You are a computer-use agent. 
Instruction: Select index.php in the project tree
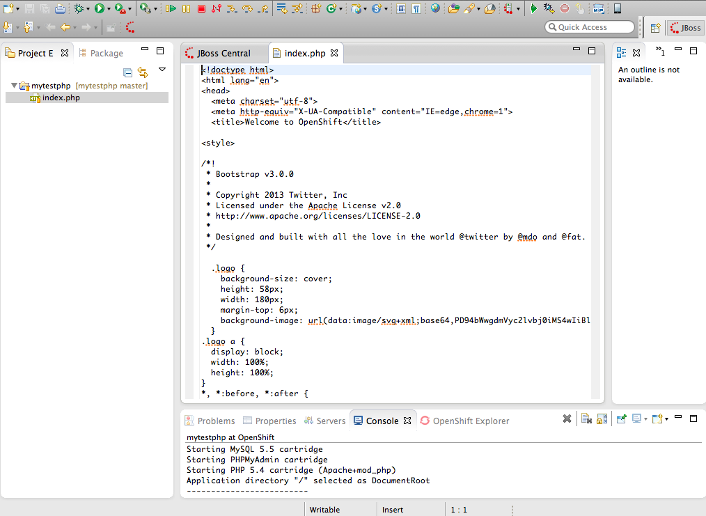[x=61, y=97]
